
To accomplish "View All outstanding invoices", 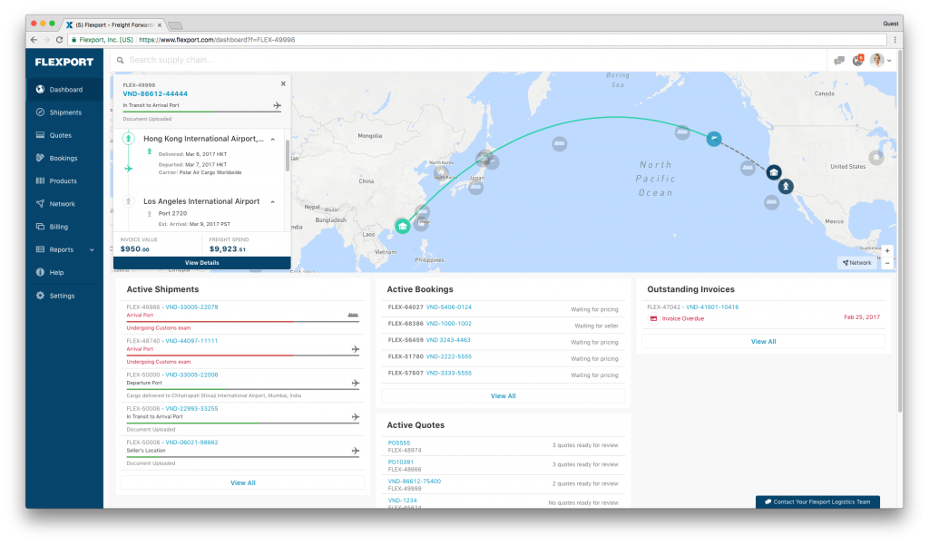I will (763, 342).
